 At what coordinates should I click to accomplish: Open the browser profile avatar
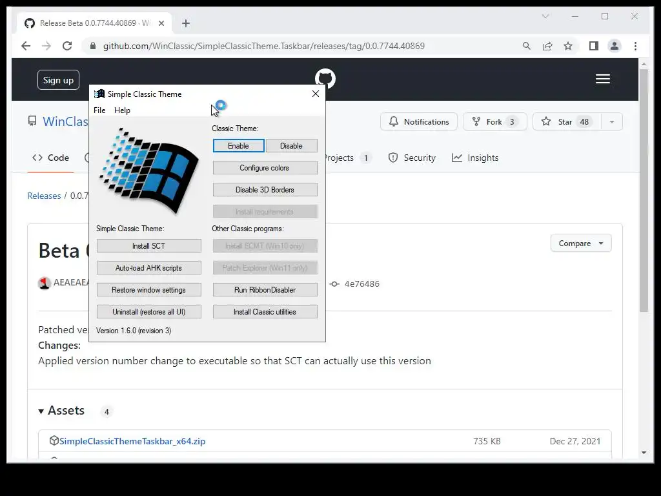coord(615,46)
